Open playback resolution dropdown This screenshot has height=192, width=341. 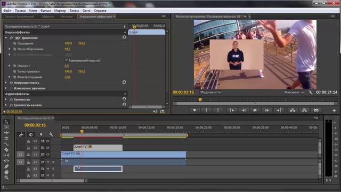pos(294,92)
